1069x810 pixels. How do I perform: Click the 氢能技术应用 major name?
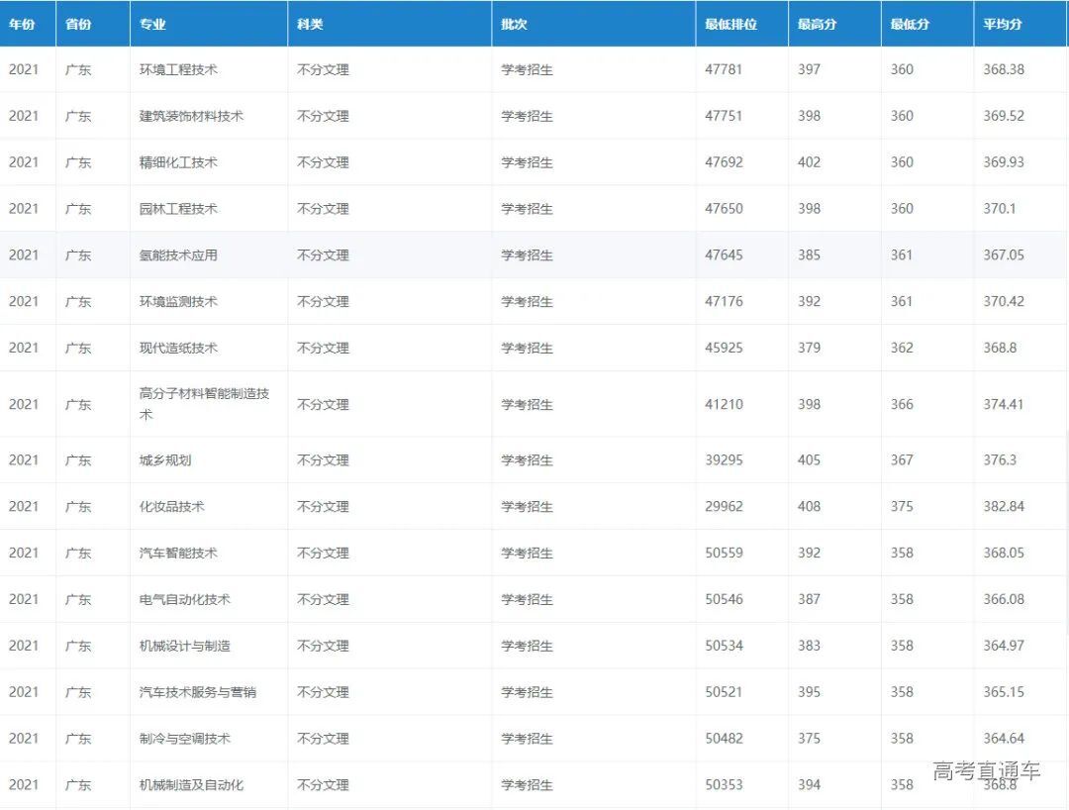tap(178, 255)
